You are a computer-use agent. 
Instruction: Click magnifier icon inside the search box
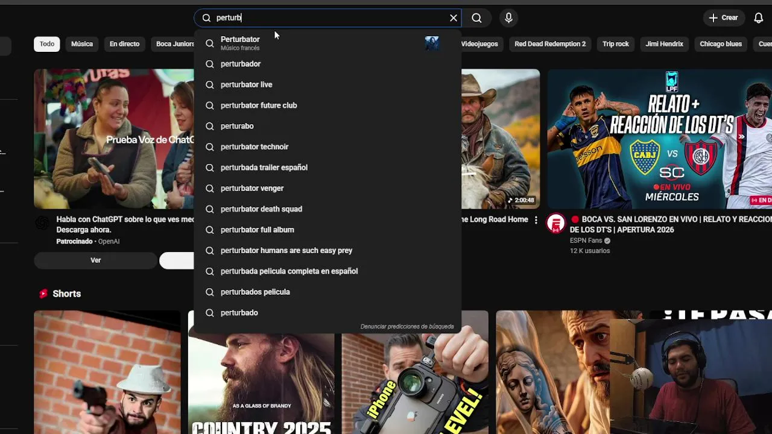[206, 18]
